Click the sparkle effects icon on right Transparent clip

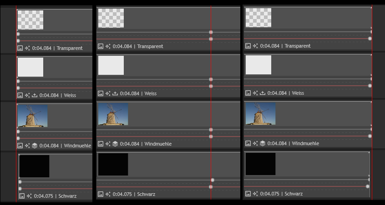tap(255, 46)
